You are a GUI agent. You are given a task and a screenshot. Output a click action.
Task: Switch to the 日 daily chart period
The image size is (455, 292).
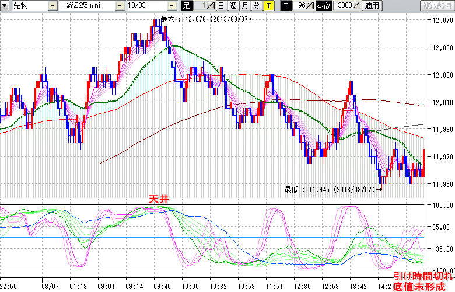[220, 6]
